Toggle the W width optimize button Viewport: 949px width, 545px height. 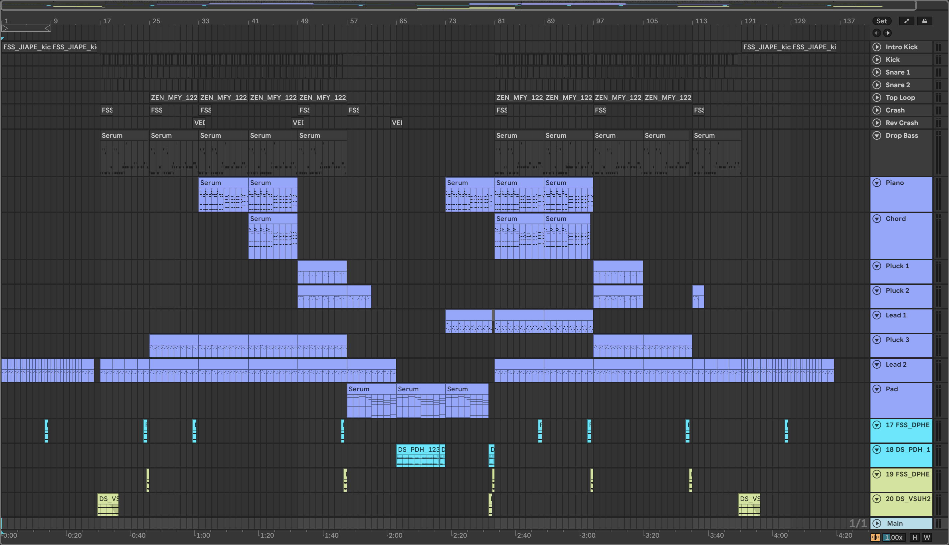(926, 537)
